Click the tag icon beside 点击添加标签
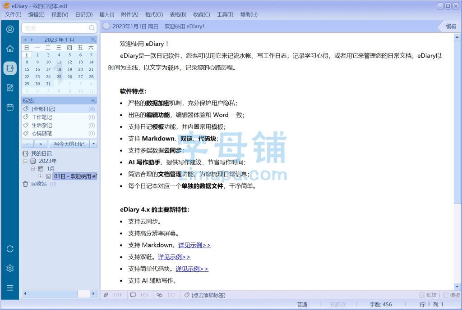The image size is (462, 310). point(186,295)
